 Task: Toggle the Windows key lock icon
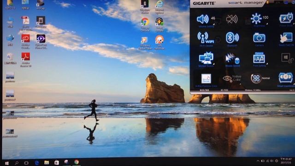click(287, 58)
